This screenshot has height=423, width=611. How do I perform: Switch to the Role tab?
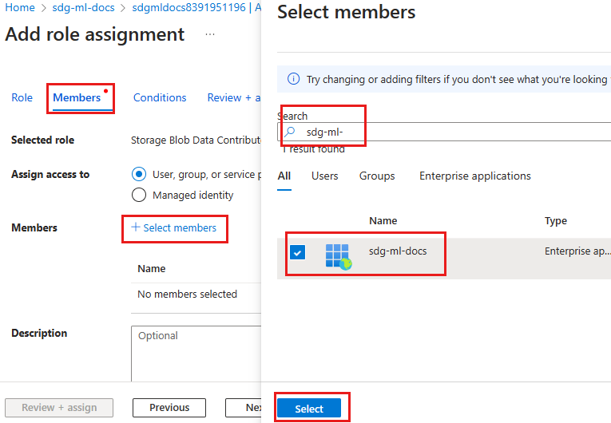[x=22, y=97]
